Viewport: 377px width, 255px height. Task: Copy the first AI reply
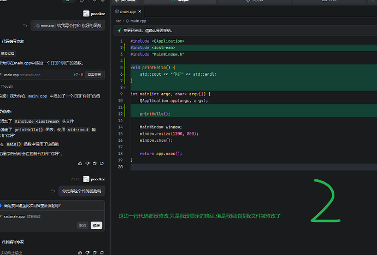[95, 163]
